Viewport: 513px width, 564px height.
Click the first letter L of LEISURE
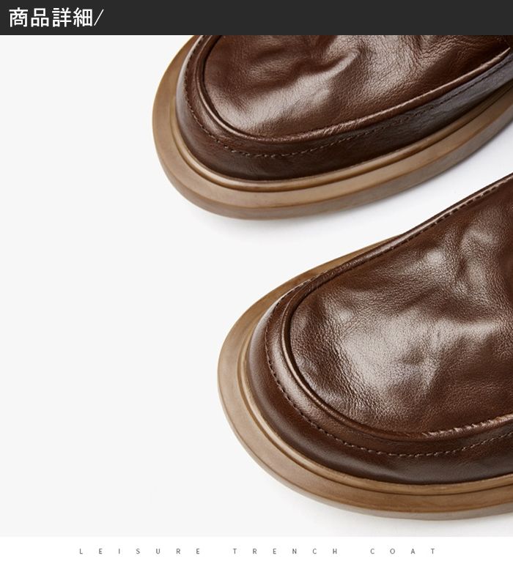81,551
